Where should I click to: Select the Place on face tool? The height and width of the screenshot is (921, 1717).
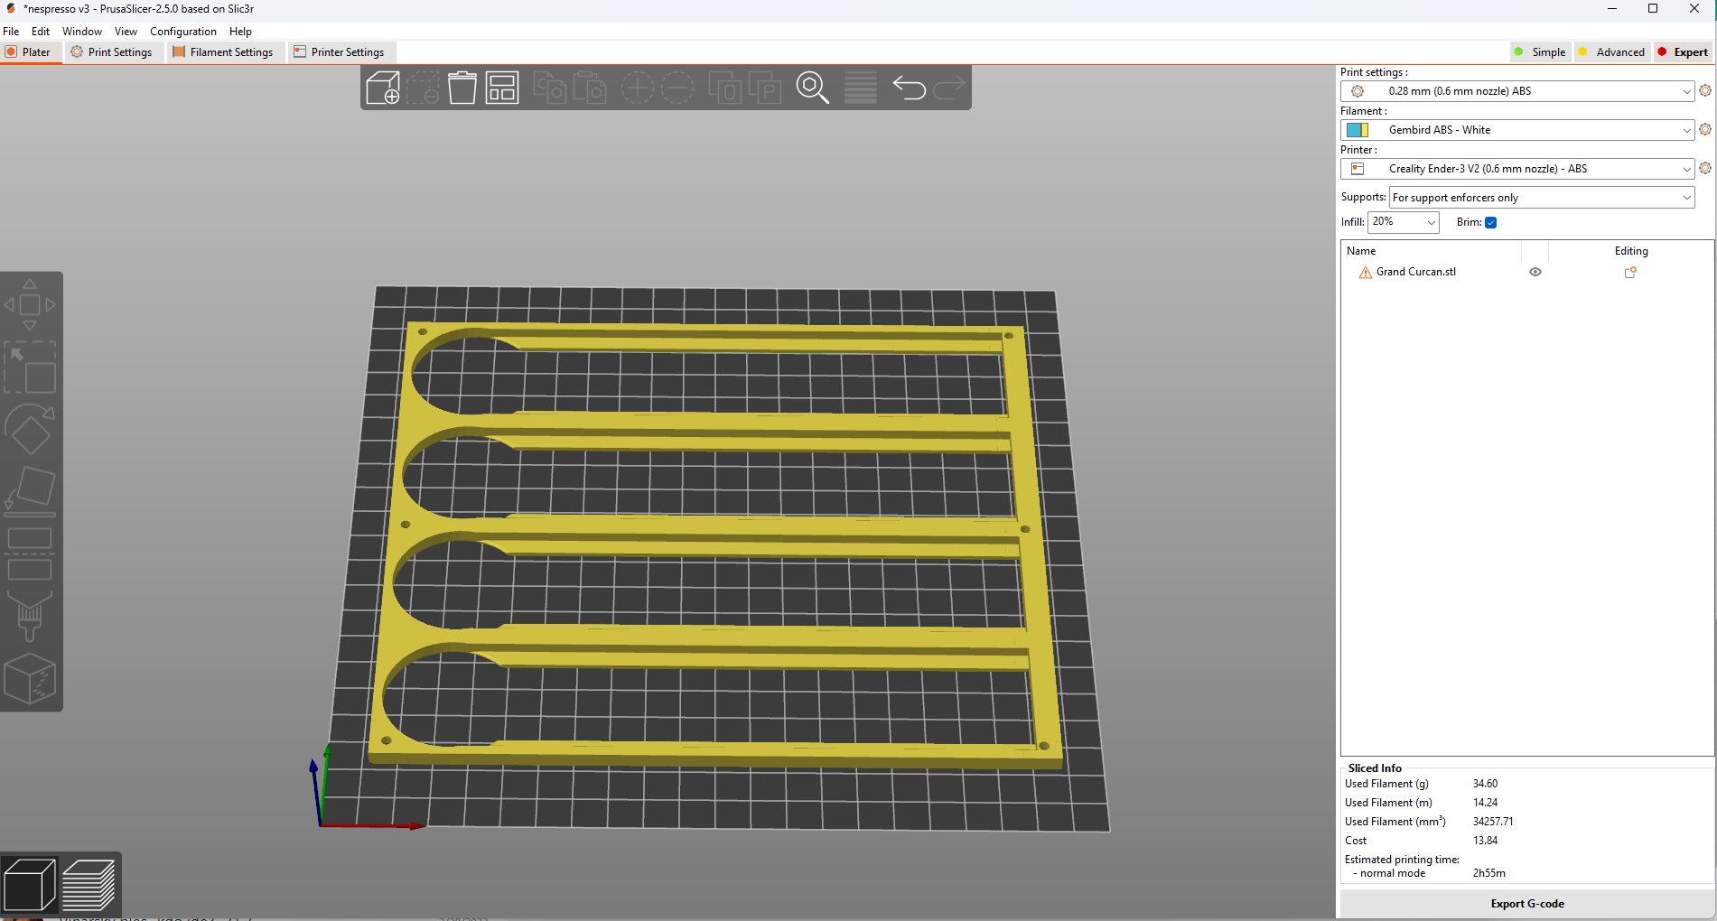coord(30,491)
